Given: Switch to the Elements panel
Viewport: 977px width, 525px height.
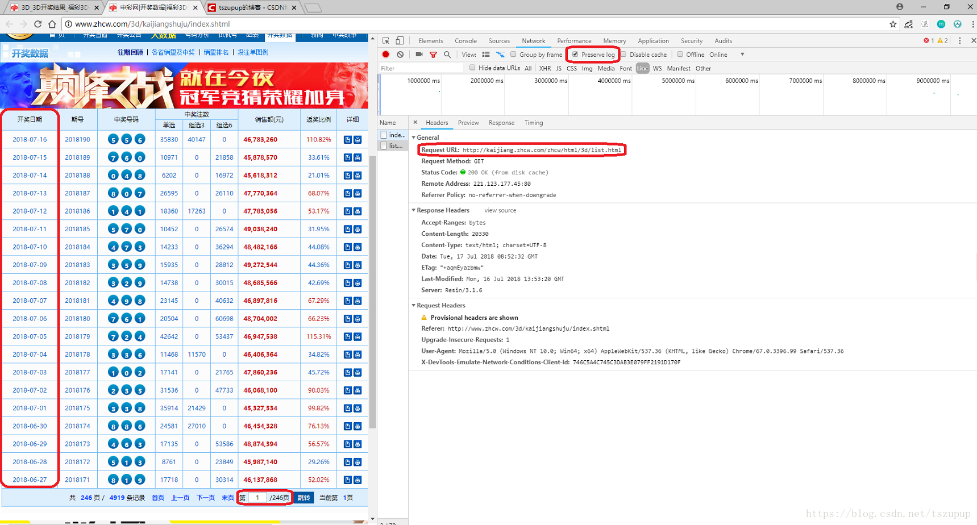Looking at the screenshot, I should [430, 41].
